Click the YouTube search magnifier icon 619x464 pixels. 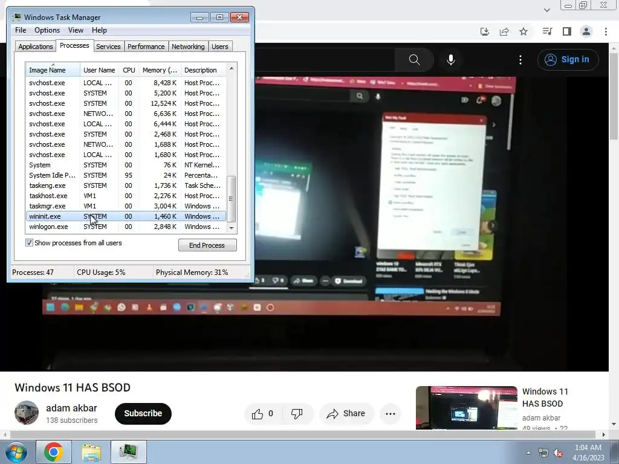click(x=414, y=60)
